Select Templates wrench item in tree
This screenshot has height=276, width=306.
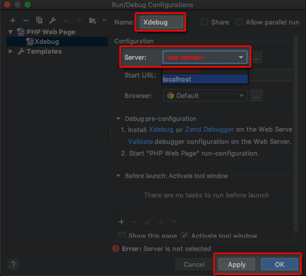pos(40,52)
